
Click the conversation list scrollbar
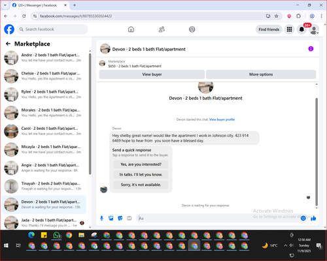(90, 114)
